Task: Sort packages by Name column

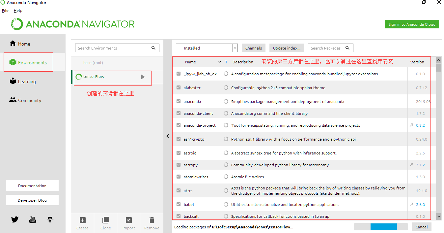Action: pos(190,62)
